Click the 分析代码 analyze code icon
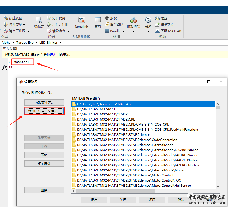Viewport: 228px width, 207px height. (x=49, y=18)
